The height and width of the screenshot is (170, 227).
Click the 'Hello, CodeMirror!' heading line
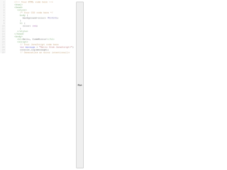tap(36, 39)
